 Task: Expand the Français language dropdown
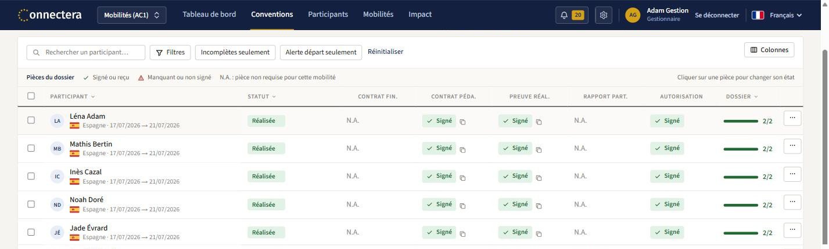point(777,15)
